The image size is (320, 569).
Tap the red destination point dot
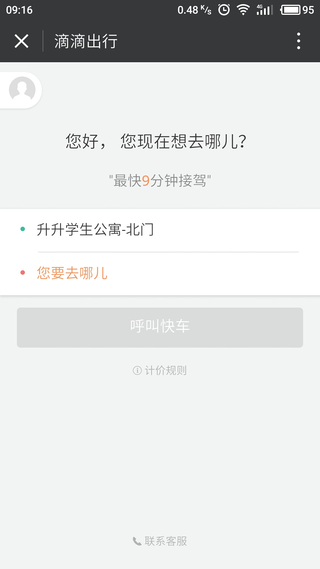[x=23, y=273]
